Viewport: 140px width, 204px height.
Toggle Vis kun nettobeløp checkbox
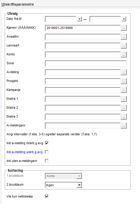(47, 196)
